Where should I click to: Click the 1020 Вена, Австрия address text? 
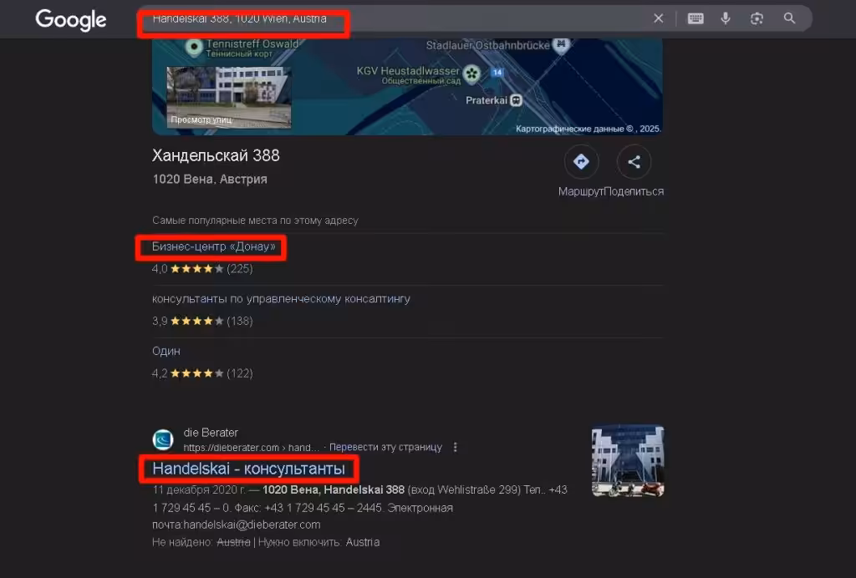(210, 180)
